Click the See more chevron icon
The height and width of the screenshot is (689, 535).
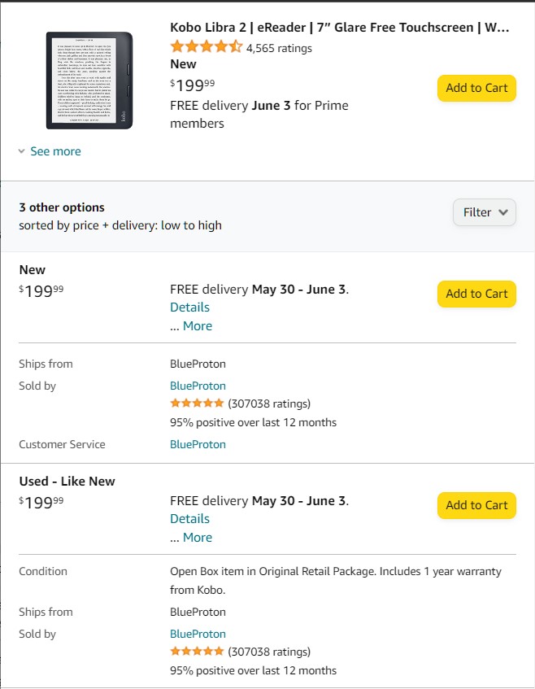22,151
